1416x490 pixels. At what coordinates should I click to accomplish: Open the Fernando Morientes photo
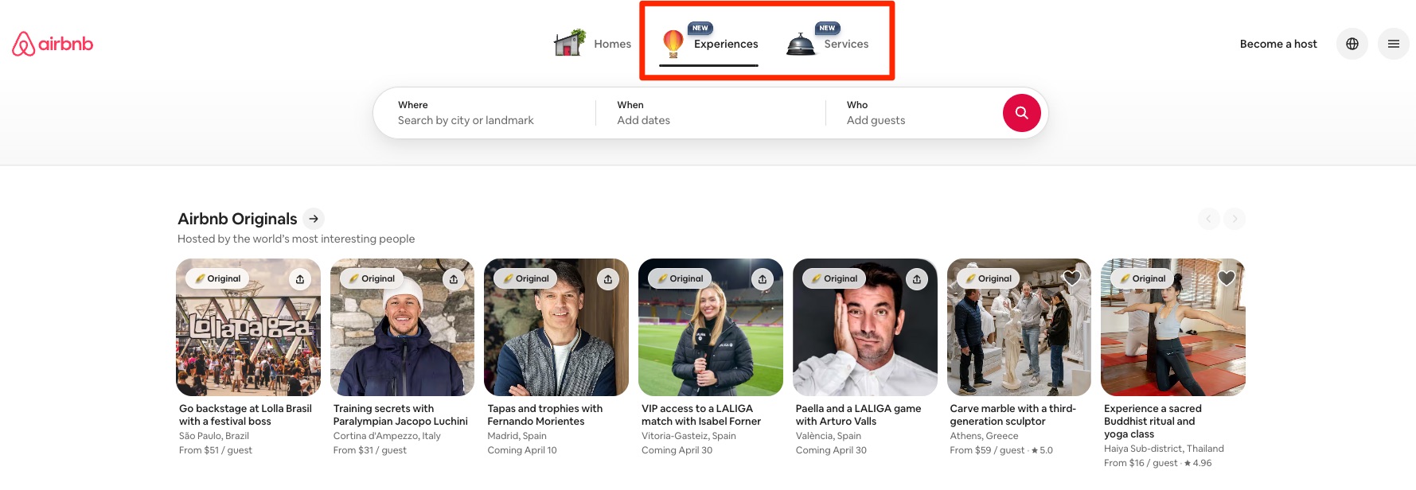pyautogui.click(x=556, y=327)
